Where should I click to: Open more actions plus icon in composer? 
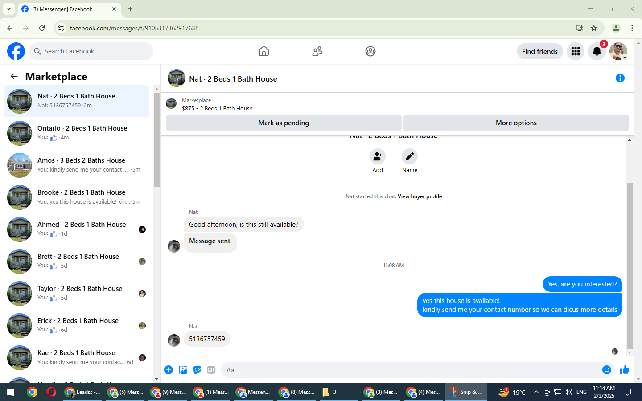(169, 370)
